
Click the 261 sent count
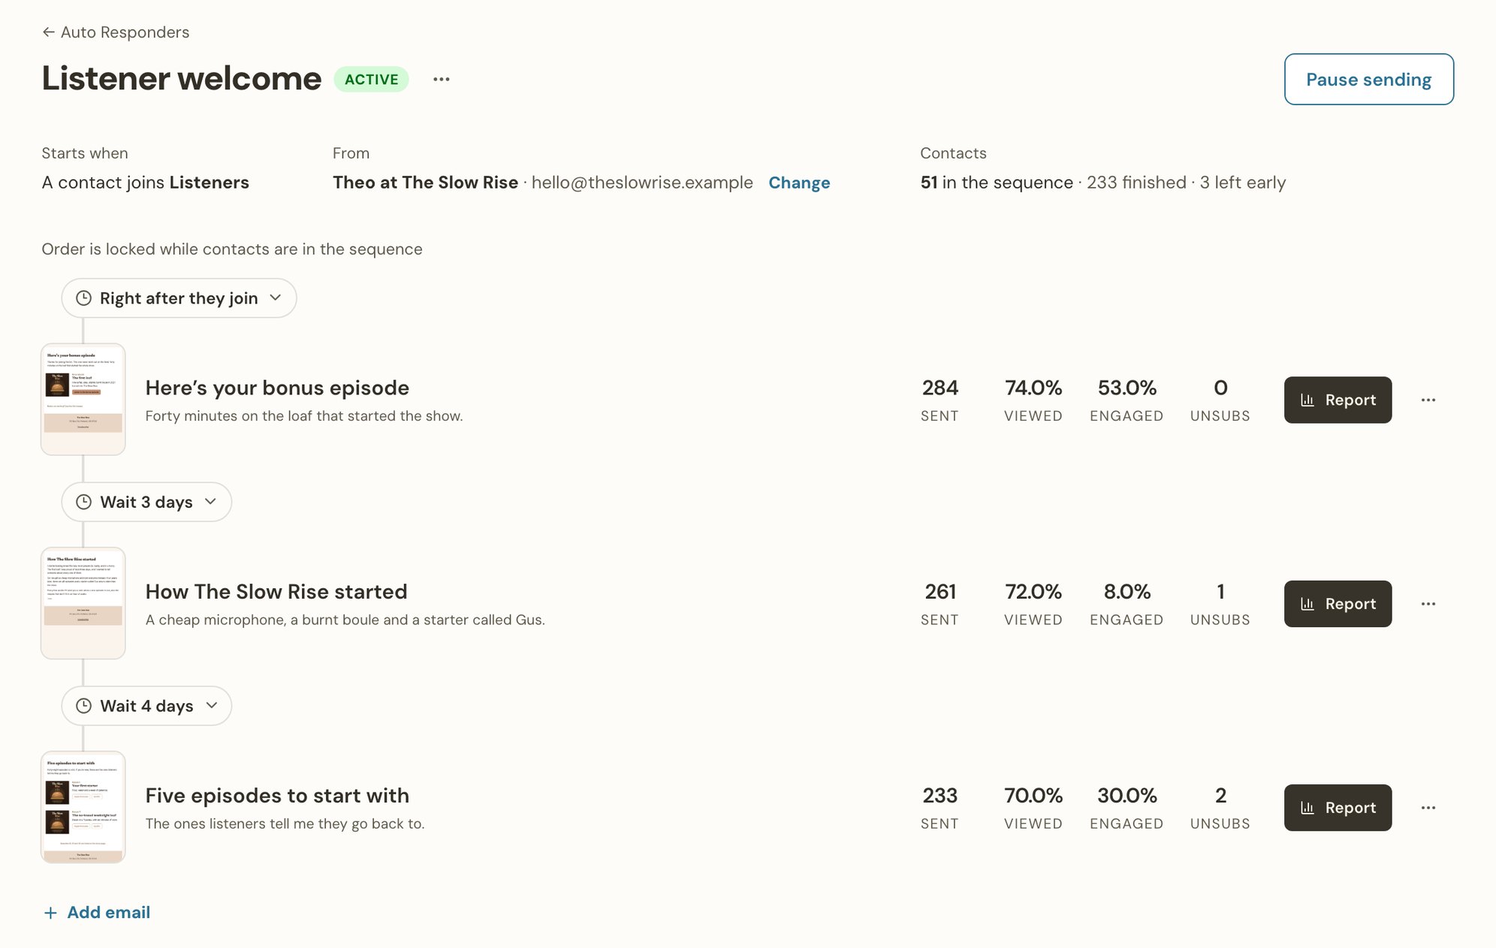(x=940, y=591)
